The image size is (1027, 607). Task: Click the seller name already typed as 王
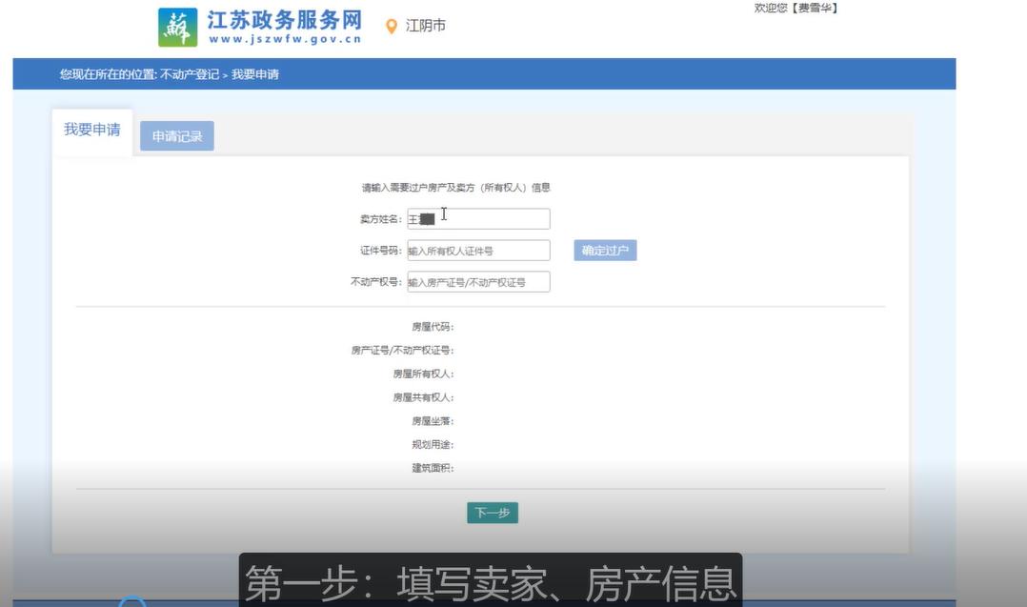(x=415, y=218)
